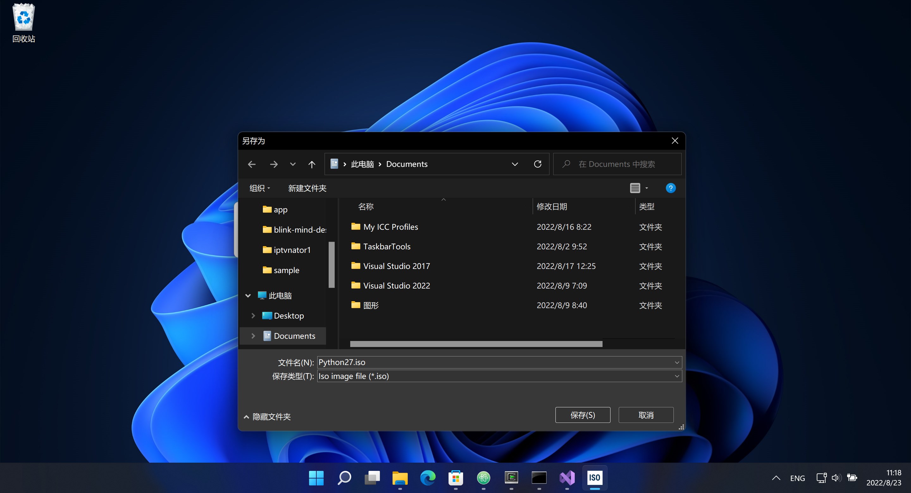Go up one folder level
The width and height of the screenshot is (911, 493).
(x=312, y=164)
